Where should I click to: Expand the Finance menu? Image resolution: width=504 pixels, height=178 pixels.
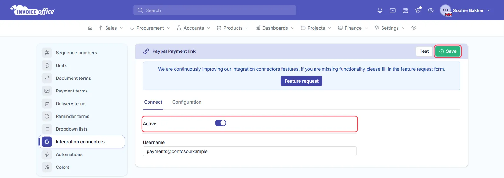[x=353, y=28]
